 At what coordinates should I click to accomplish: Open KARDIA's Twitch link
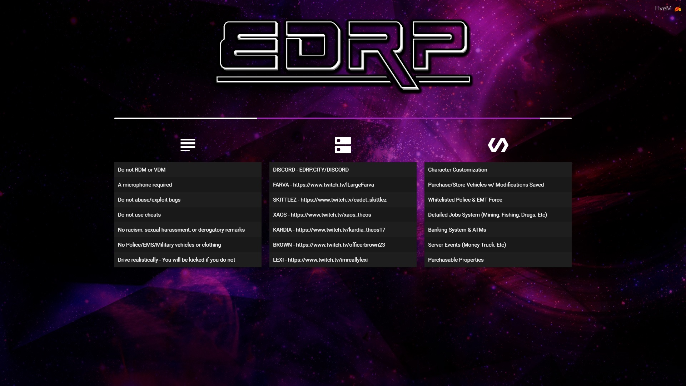343,230
